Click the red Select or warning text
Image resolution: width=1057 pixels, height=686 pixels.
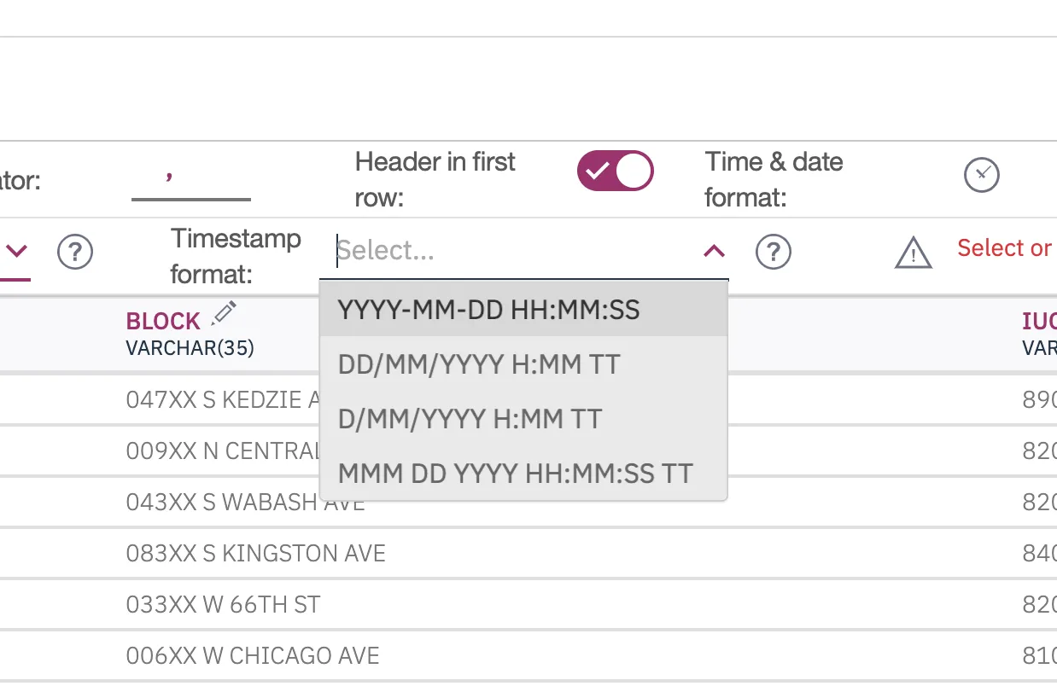(1004, 248)
